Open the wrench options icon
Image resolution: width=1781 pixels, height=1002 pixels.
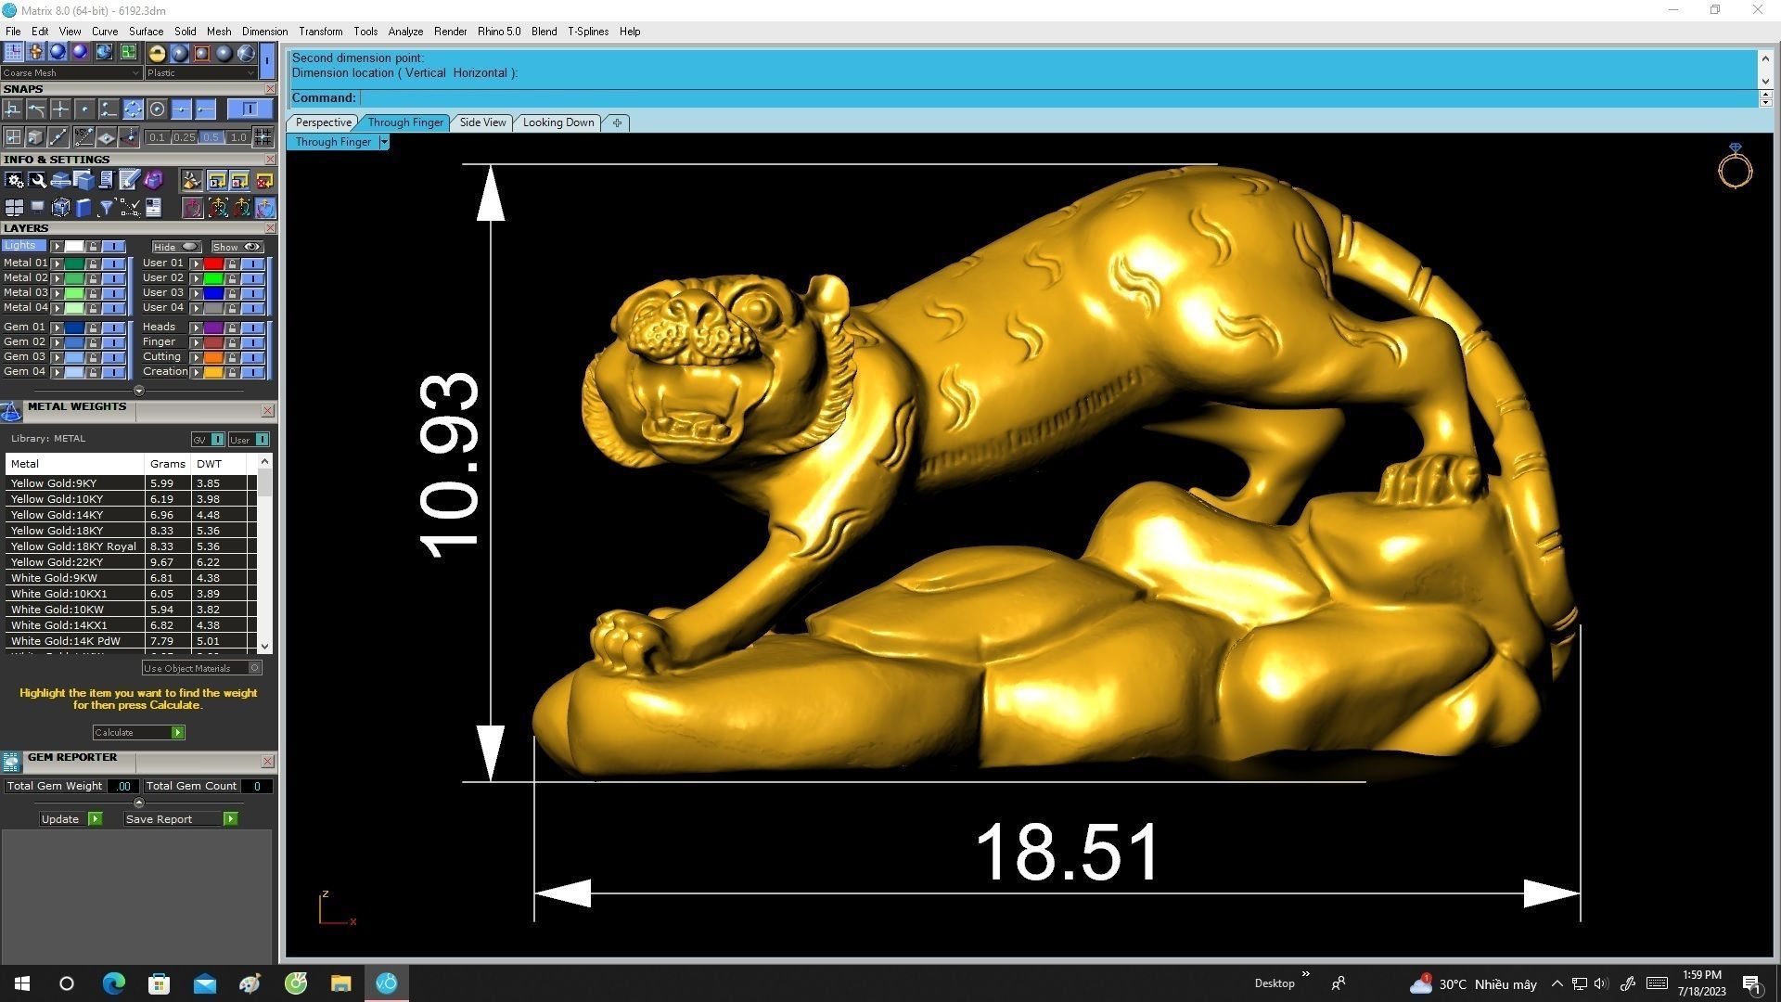tap(37, 181)
